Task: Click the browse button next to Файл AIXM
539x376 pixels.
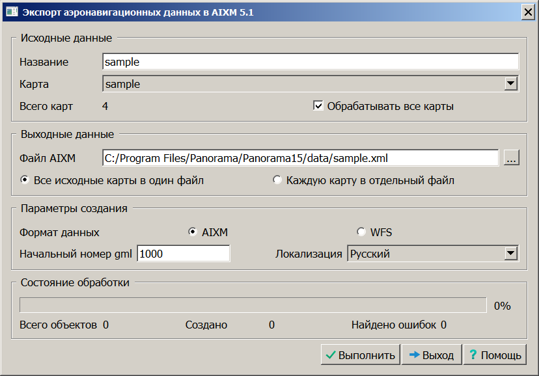Action: [x=511, y=157]
